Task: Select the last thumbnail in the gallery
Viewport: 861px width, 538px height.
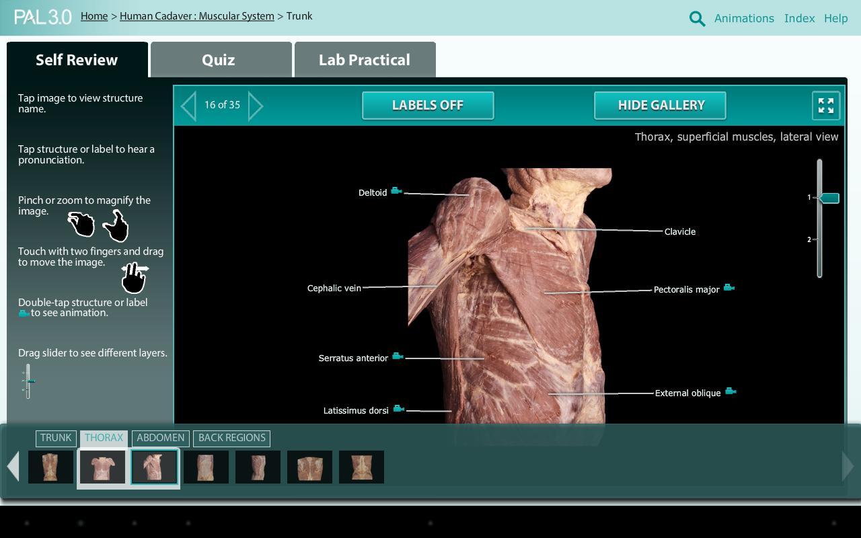Action: point(361,467)
